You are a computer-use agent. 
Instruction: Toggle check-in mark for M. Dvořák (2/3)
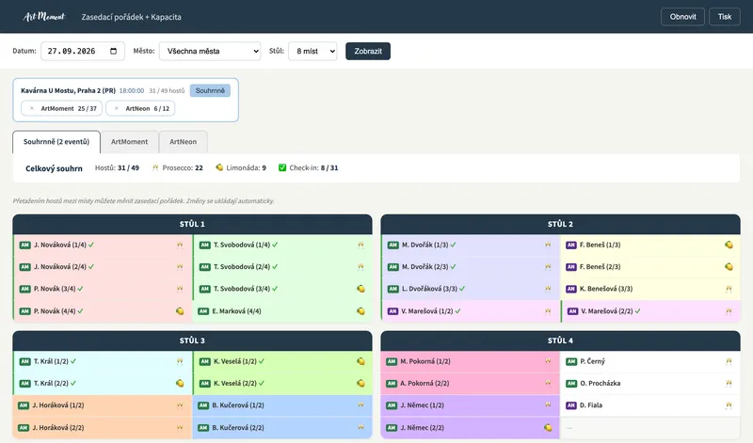click(x=453, y=267)
